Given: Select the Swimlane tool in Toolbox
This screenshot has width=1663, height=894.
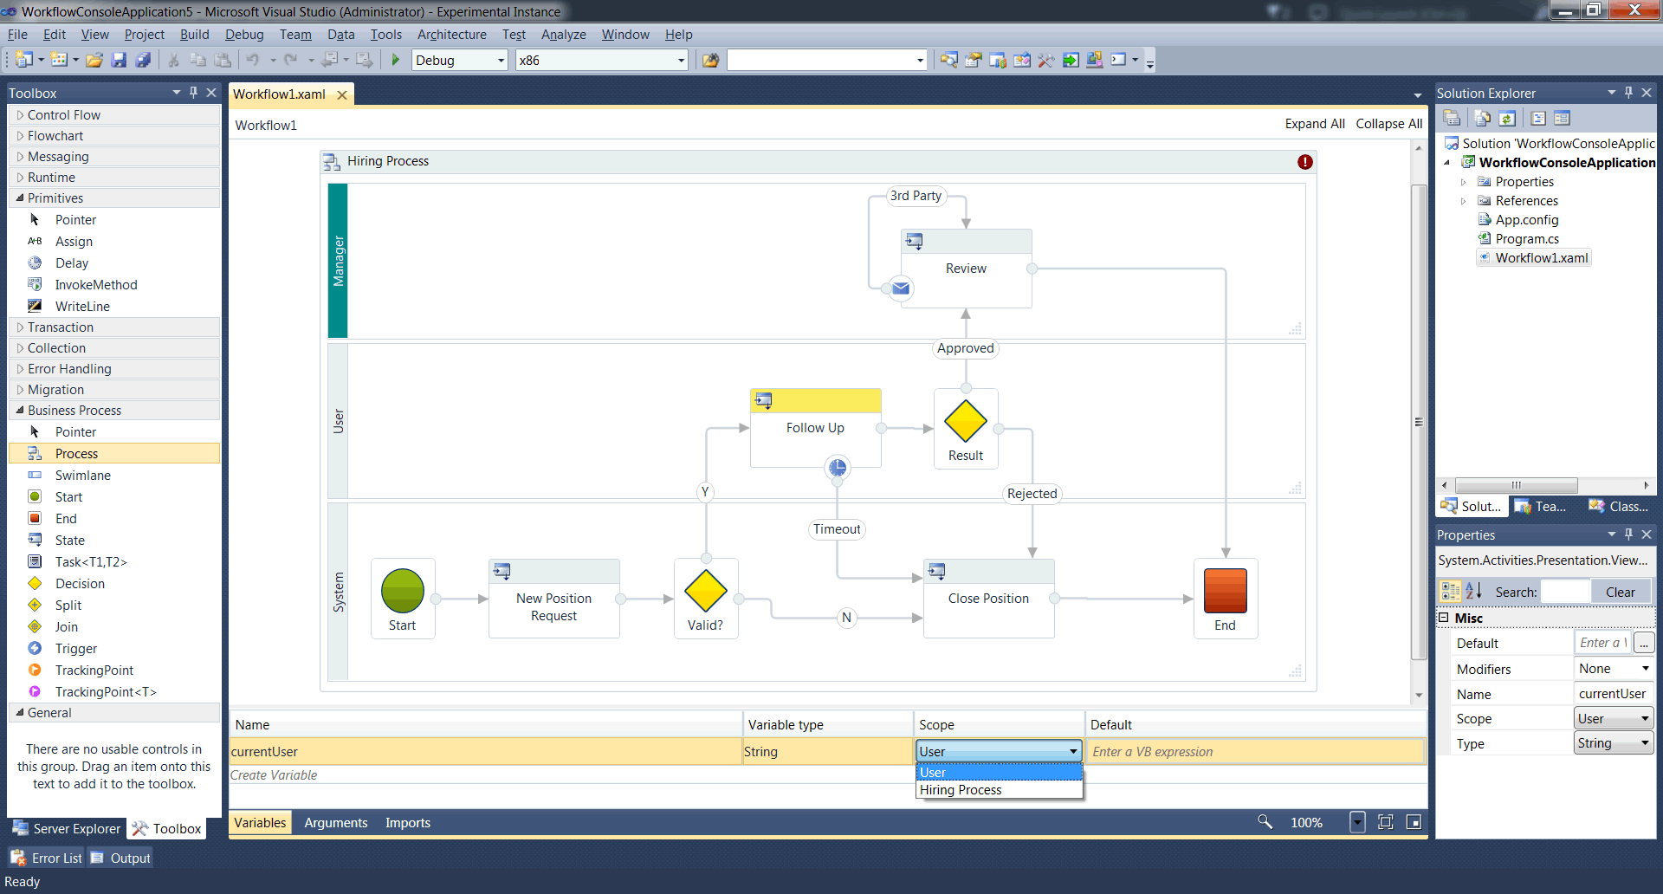Looking at the screenshot, I should click(x=114, y=475).
